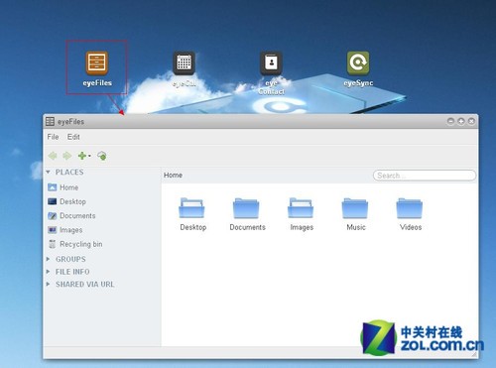Maximize the eyeFiles window
Image resolution: width=496 pixels, height=368 pixels.
point(461,121)
